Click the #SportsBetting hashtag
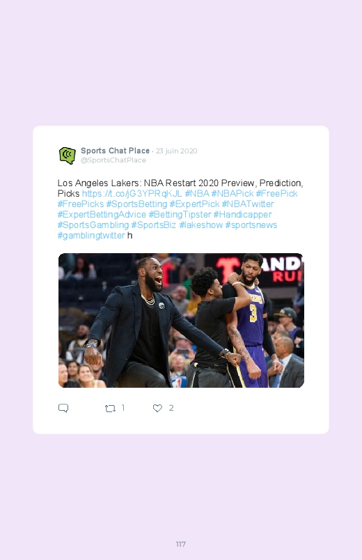Viewport: 362px width, 560px height. [x=136, y=204]
